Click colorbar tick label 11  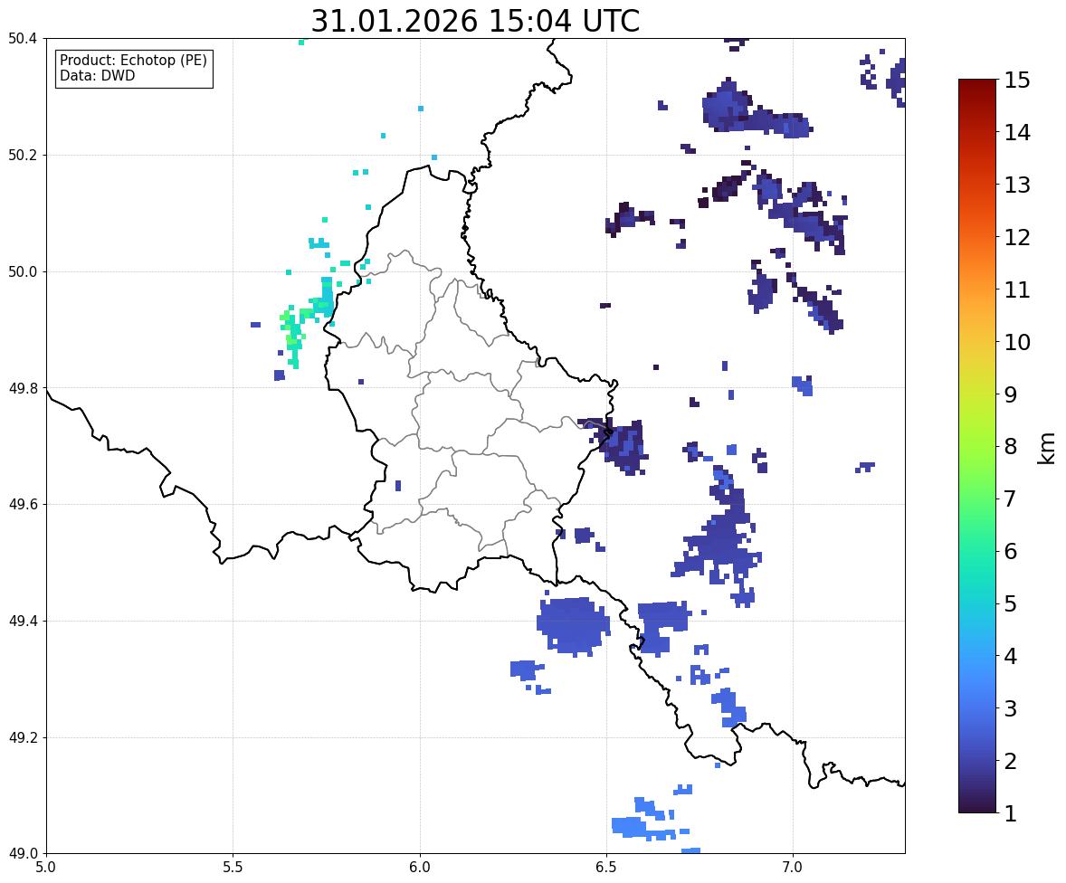(x=1017, y=290)
